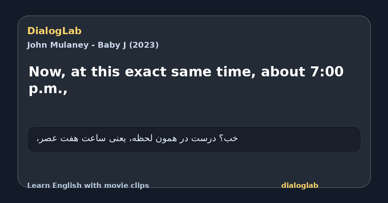Click the DialogLab logo title
The height and width of the screenshot is (203, 388).
pyautogui.click(x=54, y=31)
